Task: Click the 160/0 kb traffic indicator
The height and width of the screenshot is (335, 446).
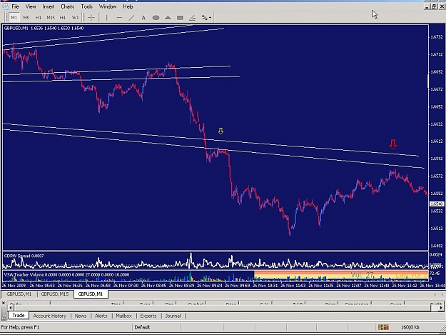Action: tap(410, 327)
